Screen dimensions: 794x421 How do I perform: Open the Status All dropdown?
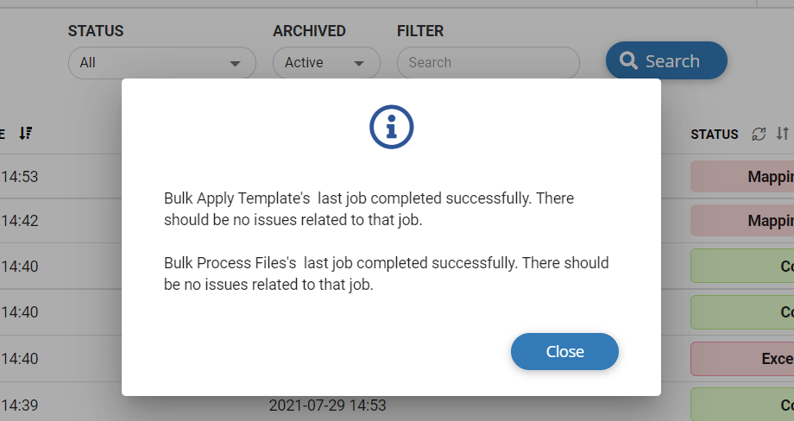[x=162, y=63]
